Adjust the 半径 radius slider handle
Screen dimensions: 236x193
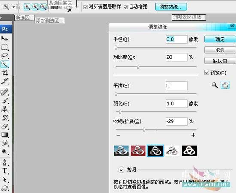pyautogui.click(x=116, y=48)
